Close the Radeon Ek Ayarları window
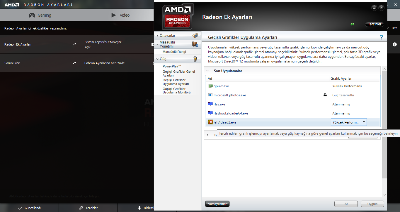400x212 pixels. pos(381,8)
